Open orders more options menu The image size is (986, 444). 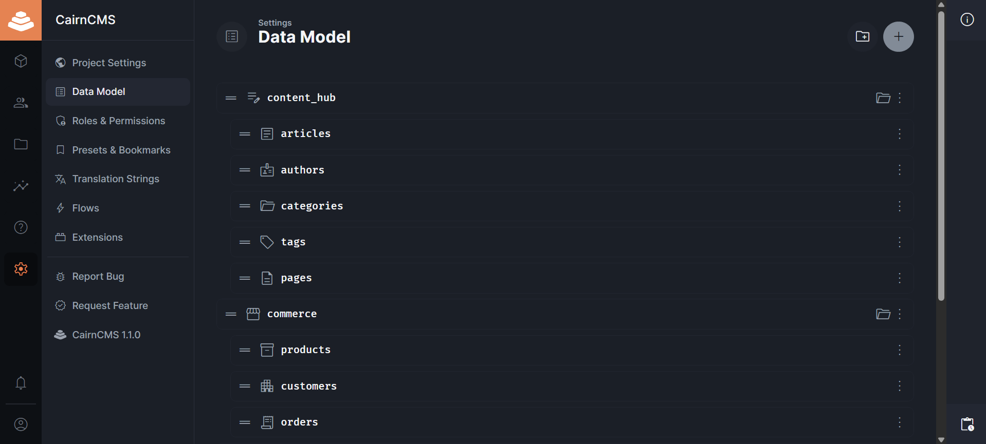coord(900,422)
